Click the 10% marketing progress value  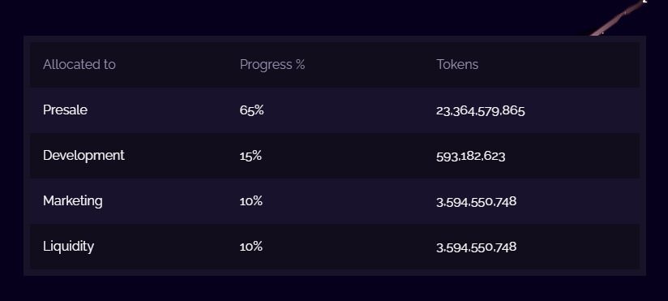click(251, 201)
